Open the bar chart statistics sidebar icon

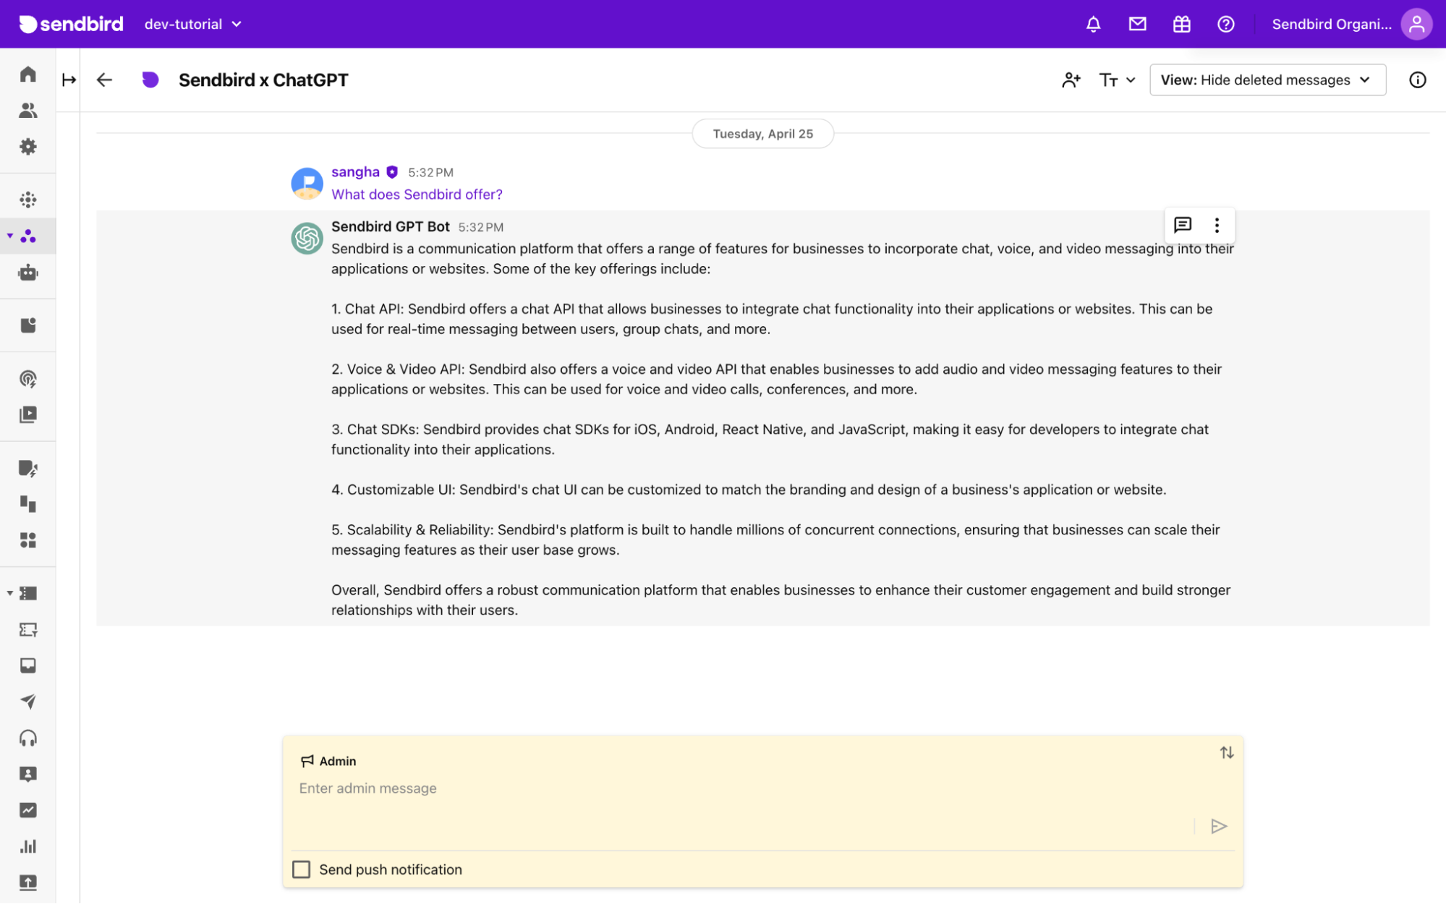click(27, 846)
